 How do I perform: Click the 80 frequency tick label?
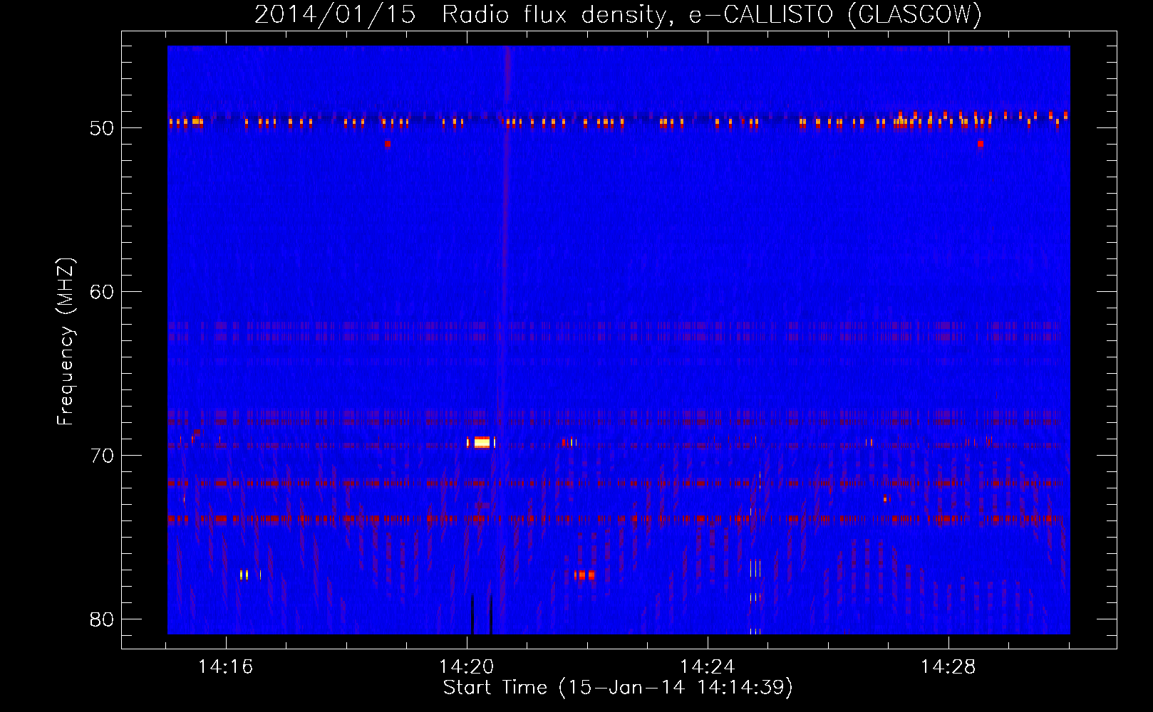(102, 619)
